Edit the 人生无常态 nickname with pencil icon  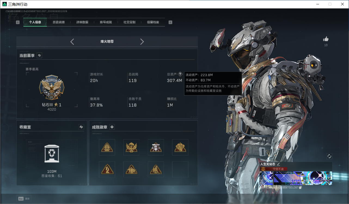278,164
